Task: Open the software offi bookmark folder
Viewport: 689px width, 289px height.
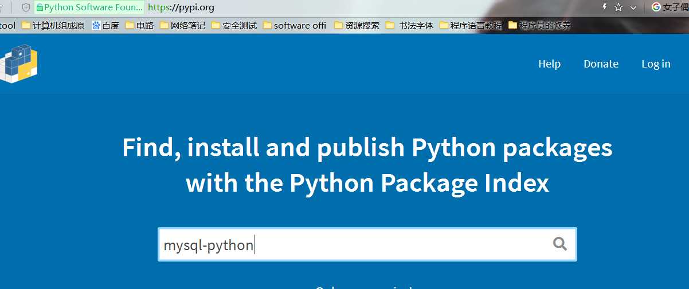Action: (x=295, y=25)
